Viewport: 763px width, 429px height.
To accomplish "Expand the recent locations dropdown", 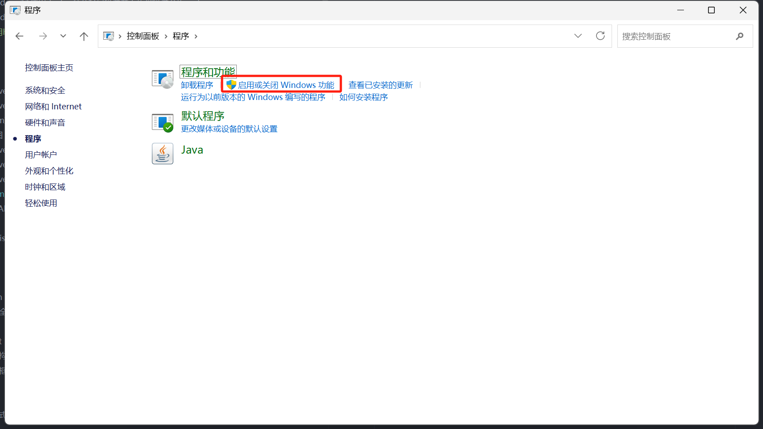I will (x=63, y=36).
